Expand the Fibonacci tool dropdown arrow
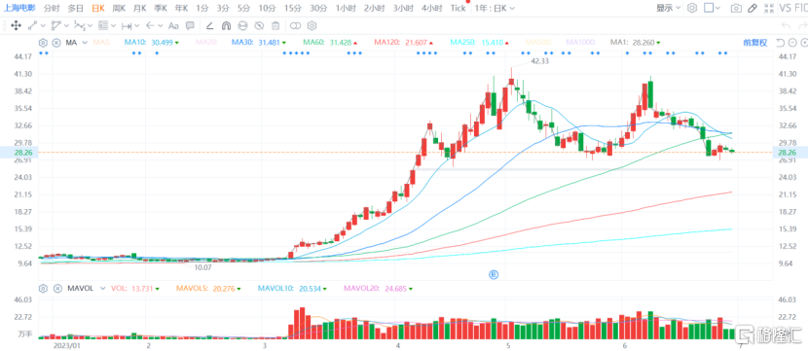The width and height of the screenshot is (808, 351). [x=113, y=25]
